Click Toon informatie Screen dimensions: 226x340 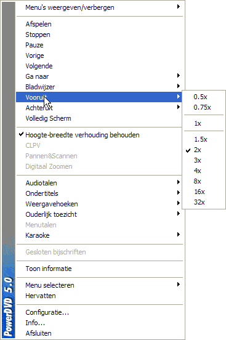pos(100,269)
